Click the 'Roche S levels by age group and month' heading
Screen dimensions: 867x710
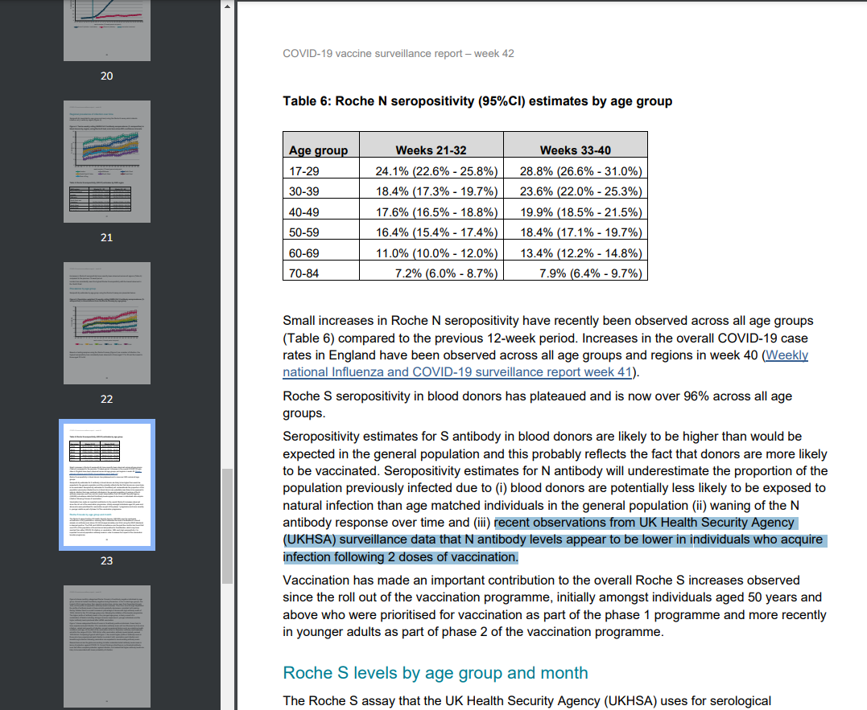[436, 673]
